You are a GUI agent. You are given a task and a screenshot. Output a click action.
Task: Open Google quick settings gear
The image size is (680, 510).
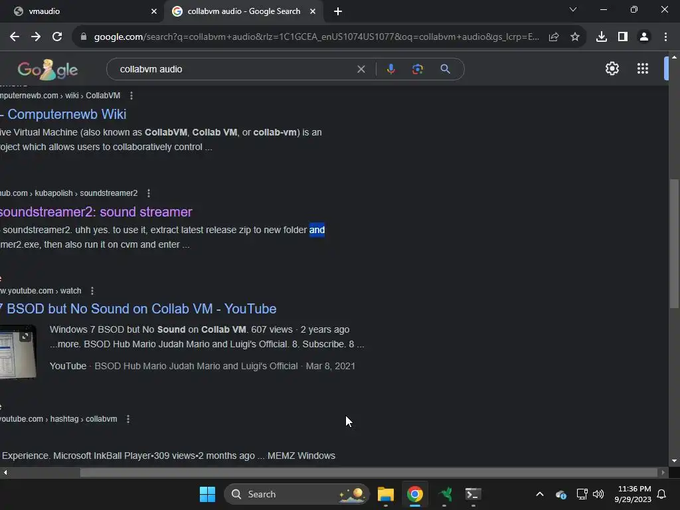(612, 68)
